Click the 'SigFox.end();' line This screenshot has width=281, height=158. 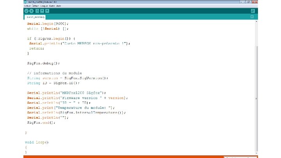(41, 122)
